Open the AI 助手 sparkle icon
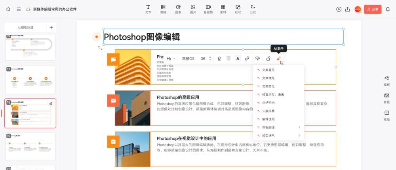Viewport: 396px width, 170px height. [x=278, y=59]
